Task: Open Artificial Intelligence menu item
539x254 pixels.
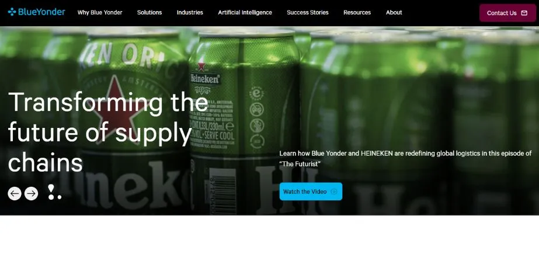Action: [x=245, y=12]
